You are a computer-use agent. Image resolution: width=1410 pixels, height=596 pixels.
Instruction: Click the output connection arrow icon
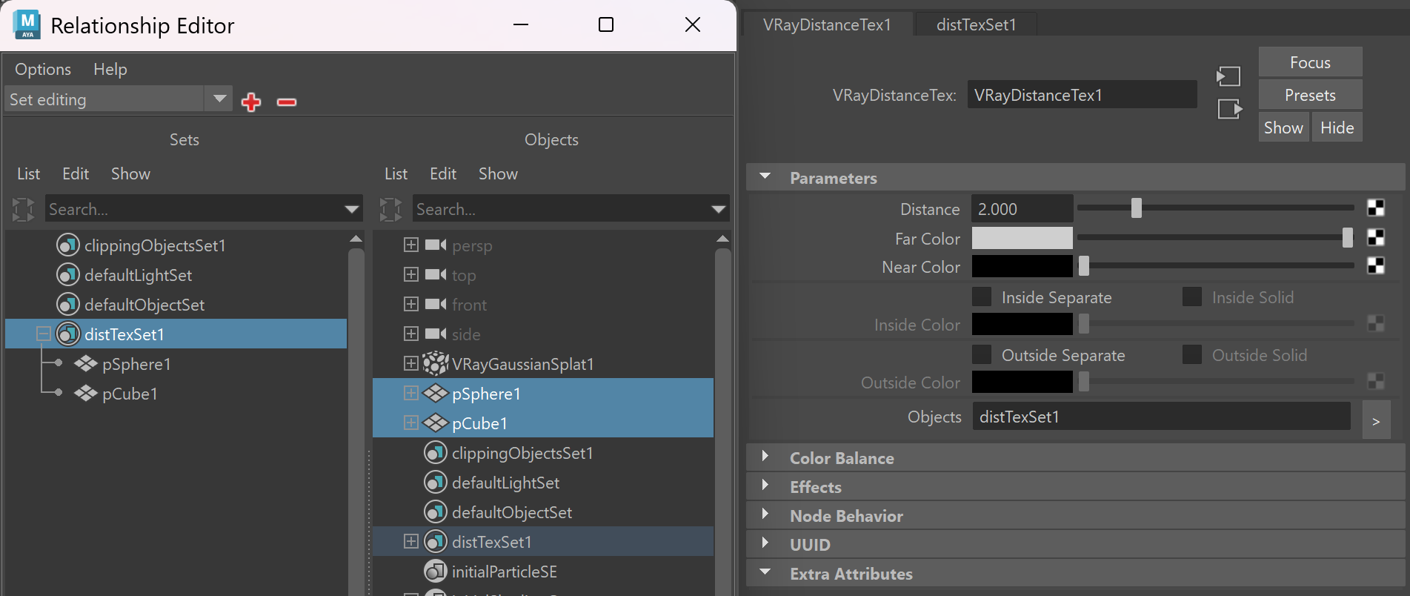1230,109
